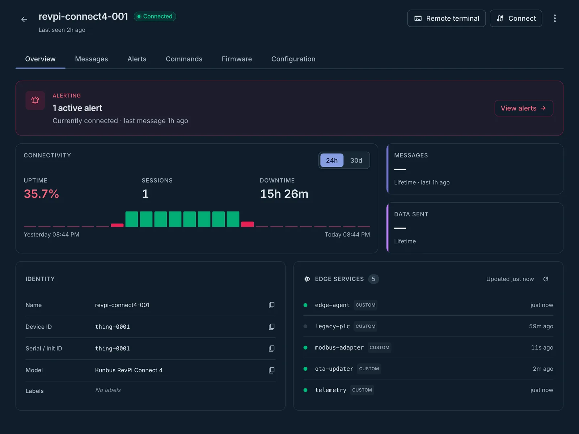Click the CUSTOM tag next to modbus-adapter
579x434 pixels.
(379, 347)
